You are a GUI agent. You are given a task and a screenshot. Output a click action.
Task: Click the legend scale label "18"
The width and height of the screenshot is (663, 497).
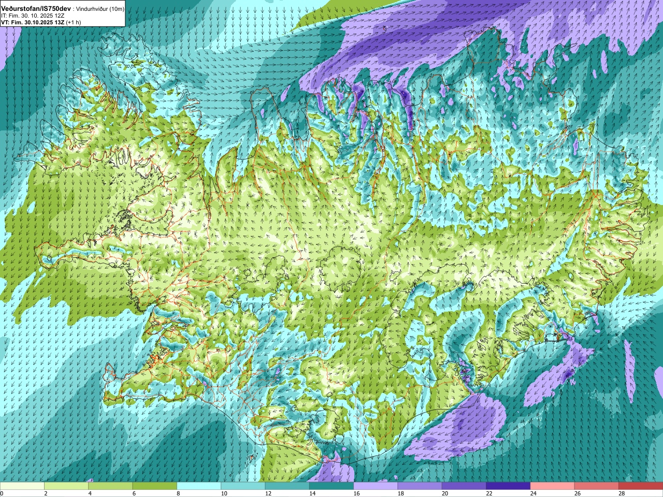[401, 493]
